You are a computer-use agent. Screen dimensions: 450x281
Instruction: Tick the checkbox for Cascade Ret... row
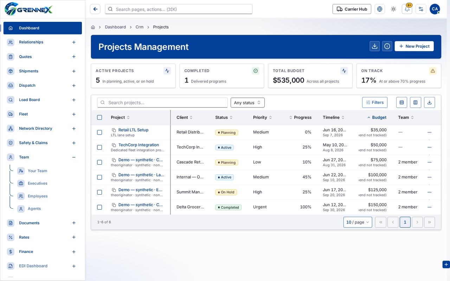(x=99, y=162)
